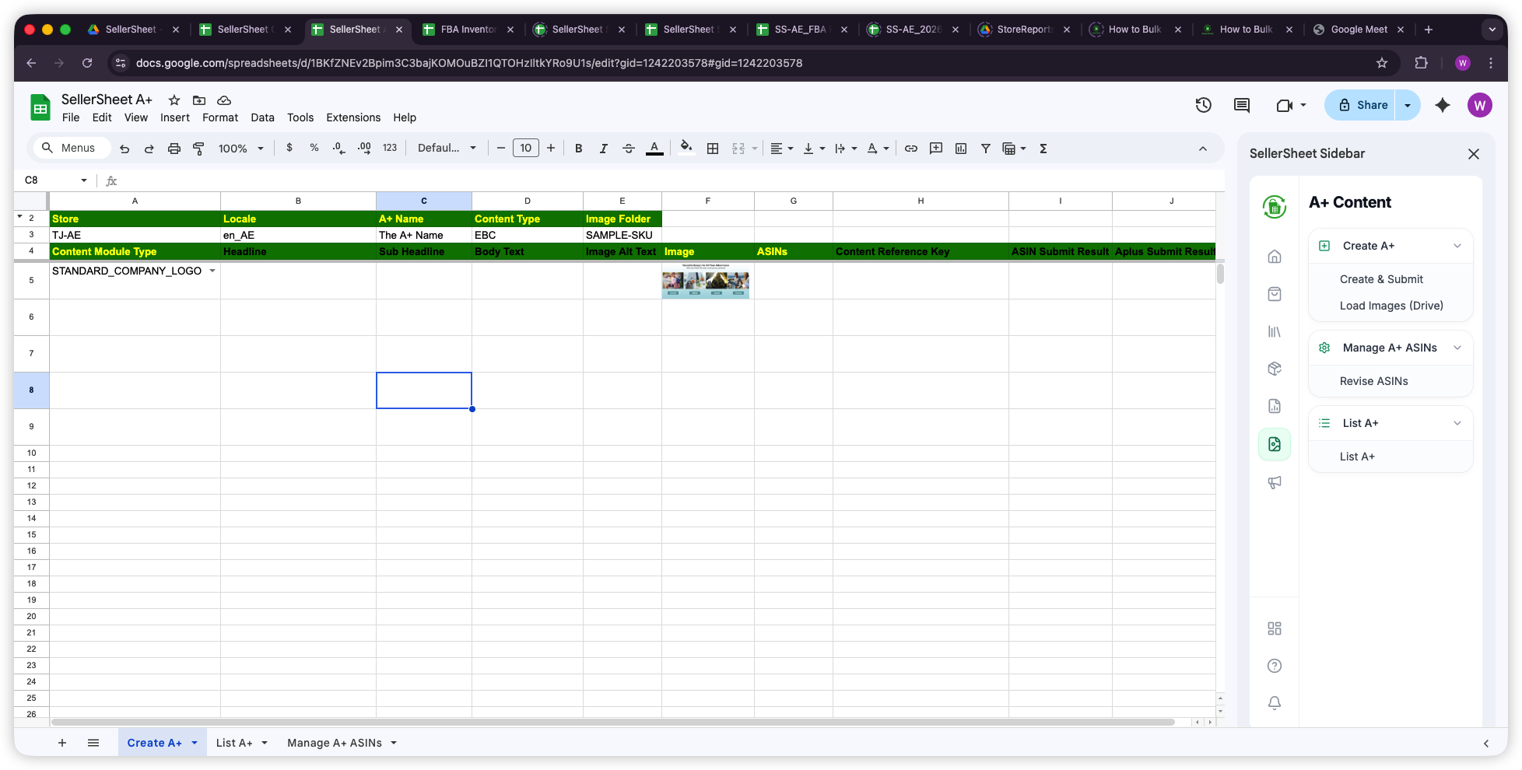Insert a link
This screenshot has width=1522, height=770.
(911, 148)
